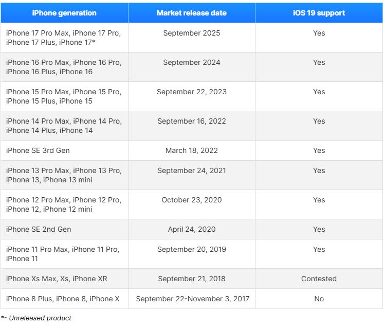Click the September 22, 2023 date cell

(192, 96)
